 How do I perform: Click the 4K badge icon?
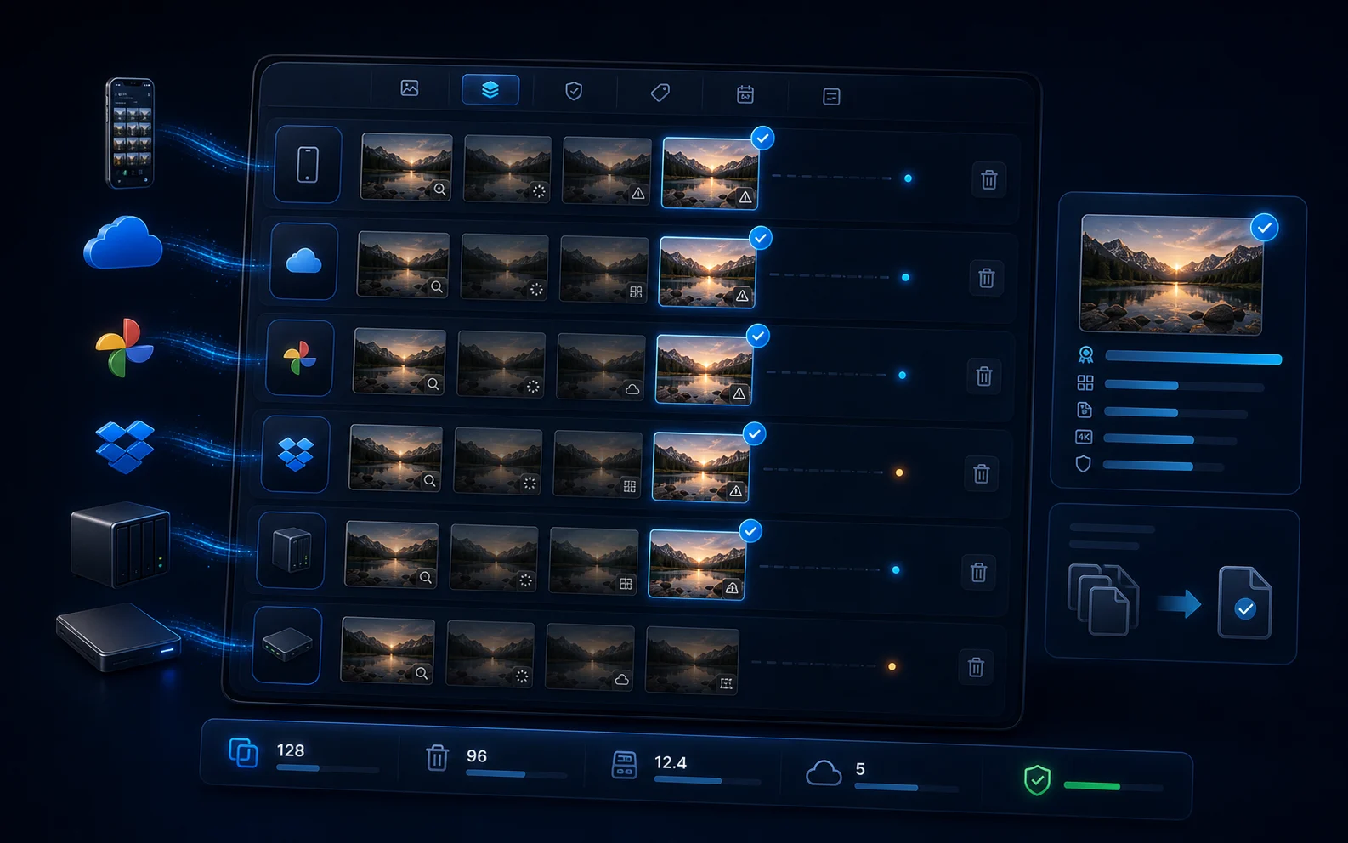(x=1084, y=437)
